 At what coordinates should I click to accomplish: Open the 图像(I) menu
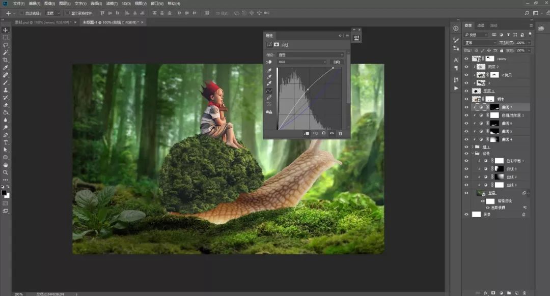point(49,4)
